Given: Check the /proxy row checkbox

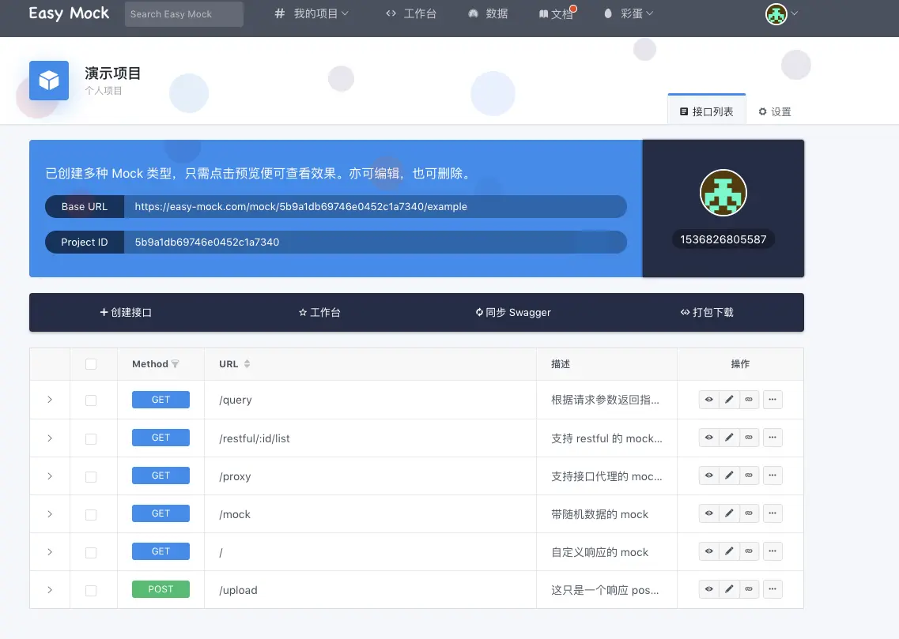Looking at the screenshot, I should [x=91, y=476].
